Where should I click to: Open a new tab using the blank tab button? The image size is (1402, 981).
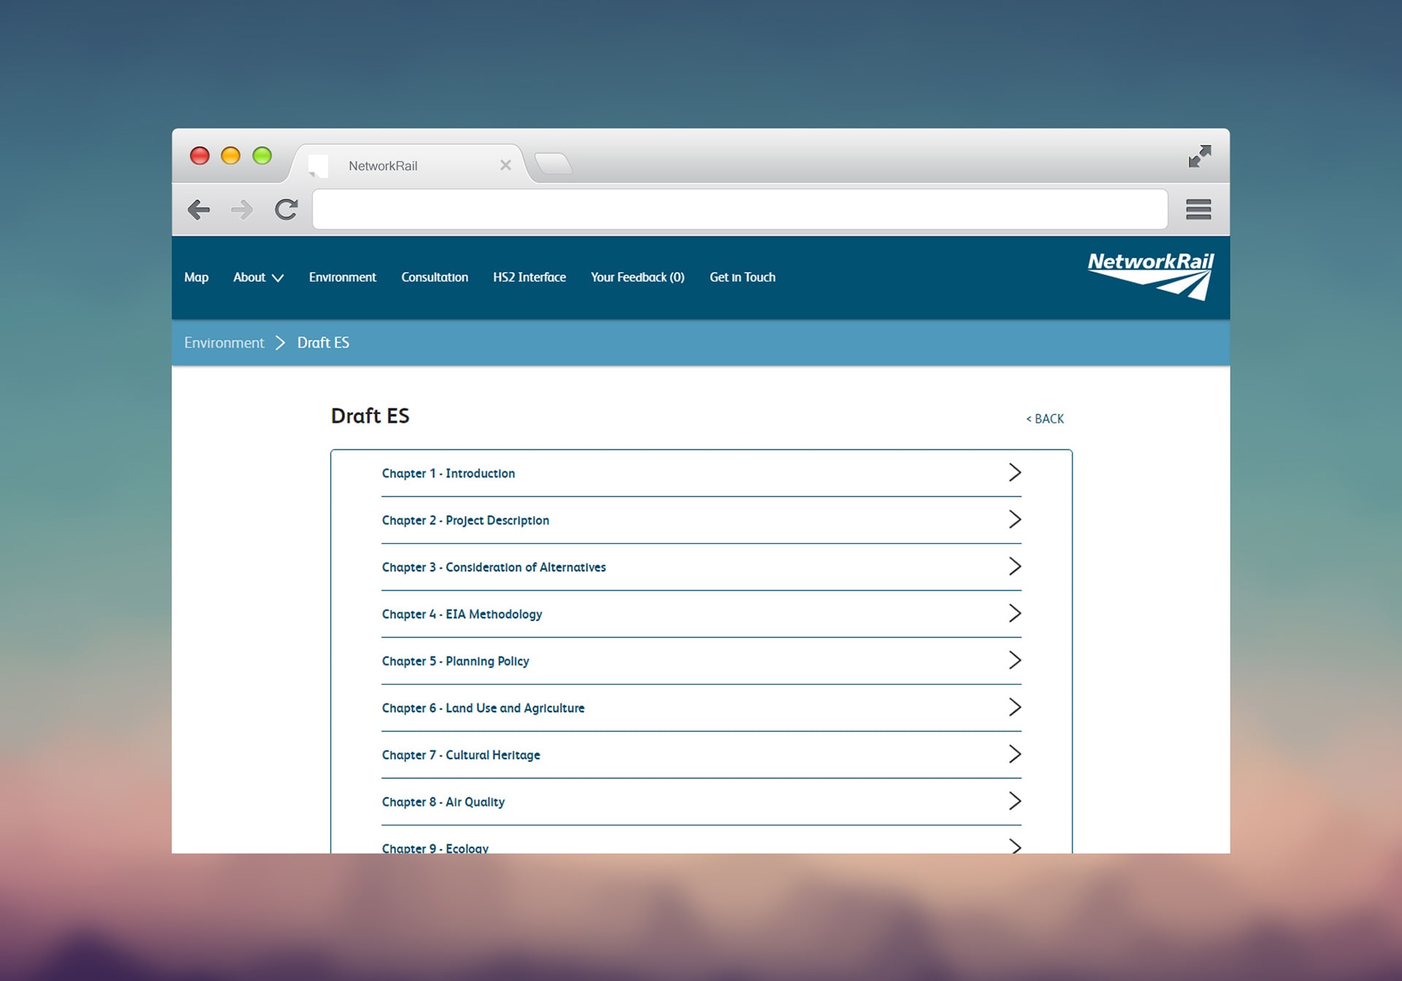coord(553,164)
